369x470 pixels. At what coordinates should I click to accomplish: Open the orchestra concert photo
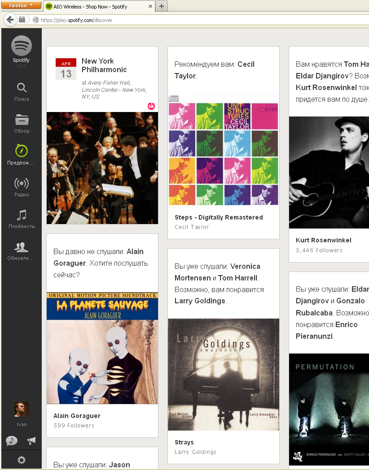102,168
